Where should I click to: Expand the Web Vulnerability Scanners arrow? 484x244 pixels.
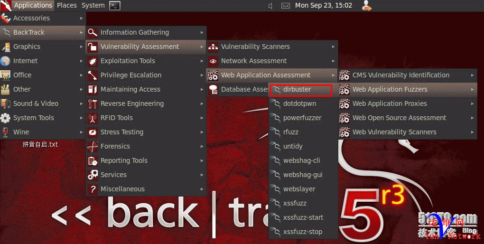coord(472,132)
